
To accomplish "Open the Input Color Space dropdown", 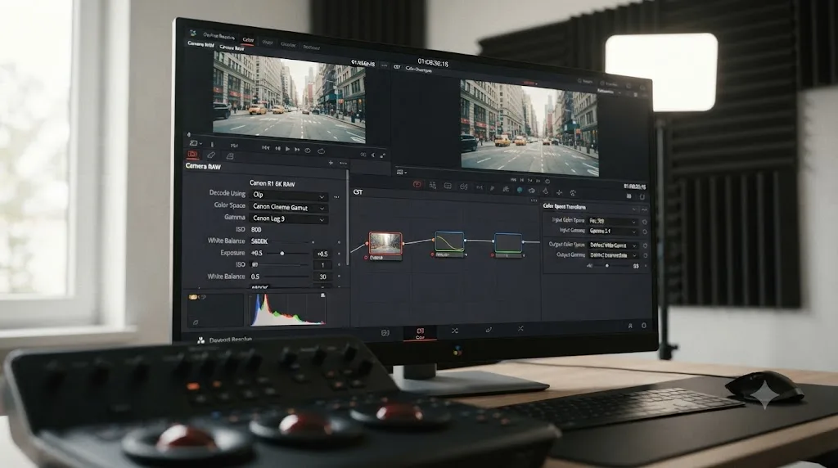I will pos(612,221).
